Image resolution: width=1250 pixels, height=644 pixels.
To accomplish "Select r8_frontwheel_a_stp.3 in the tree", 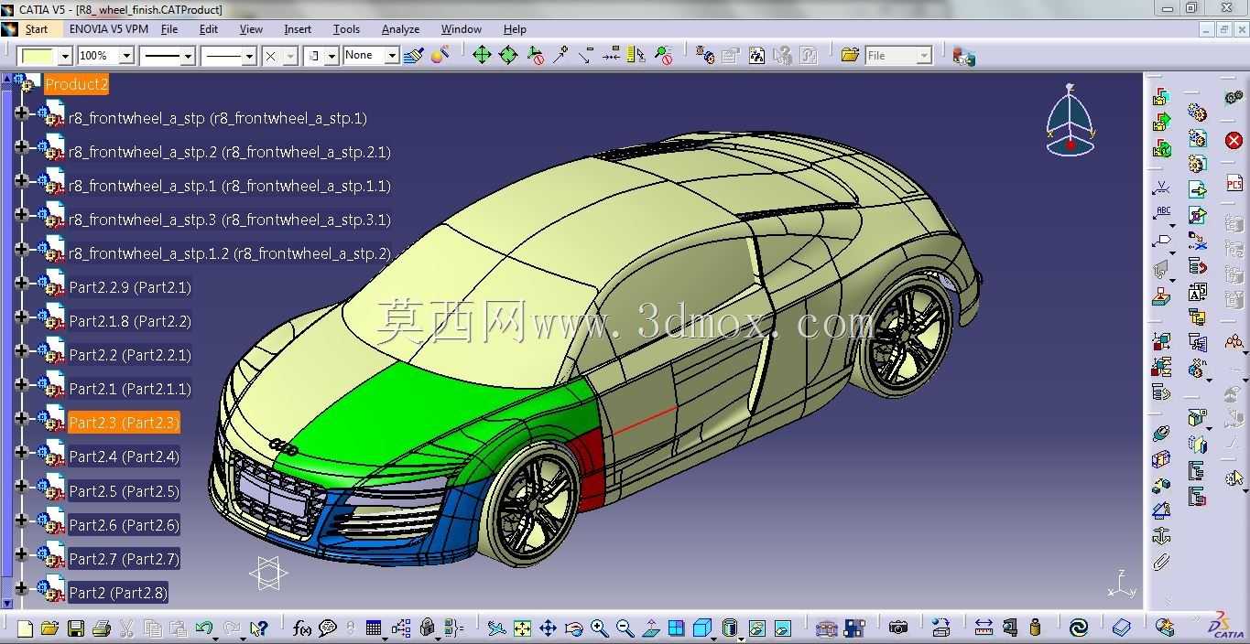I will click(x=229, y=220).
